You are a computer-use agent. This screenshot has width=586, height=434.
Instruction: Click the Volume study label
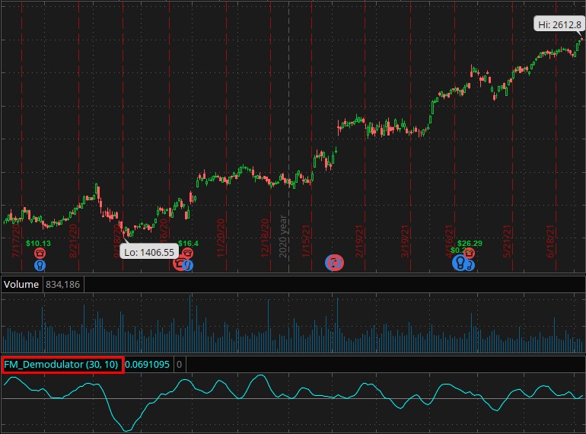(x=21, y=285)
